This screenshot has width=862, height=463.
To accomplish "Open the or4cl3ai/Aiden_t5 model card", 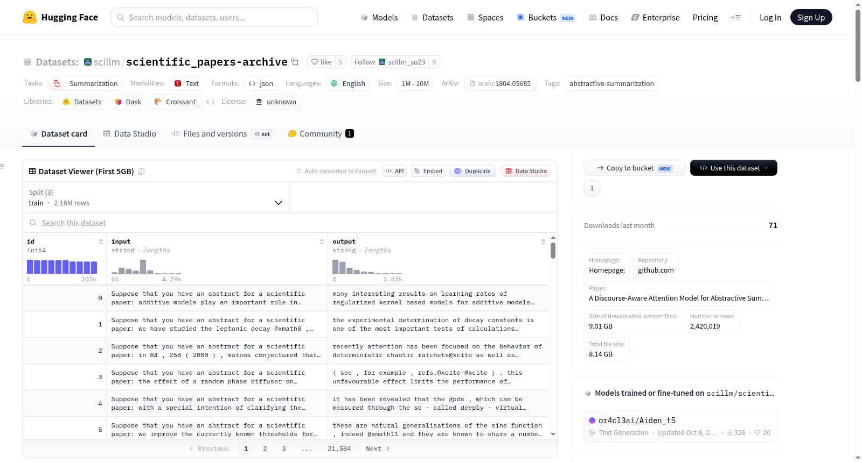I will (x=680, y=426).
